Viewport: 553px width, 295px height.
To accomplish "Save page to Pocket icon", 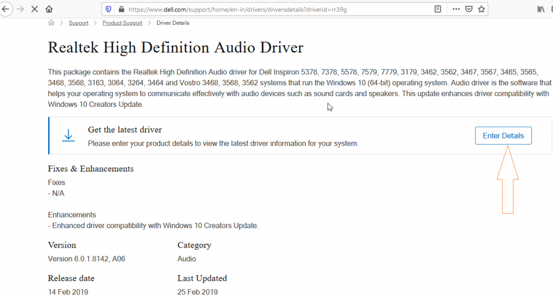I will 469,9.
